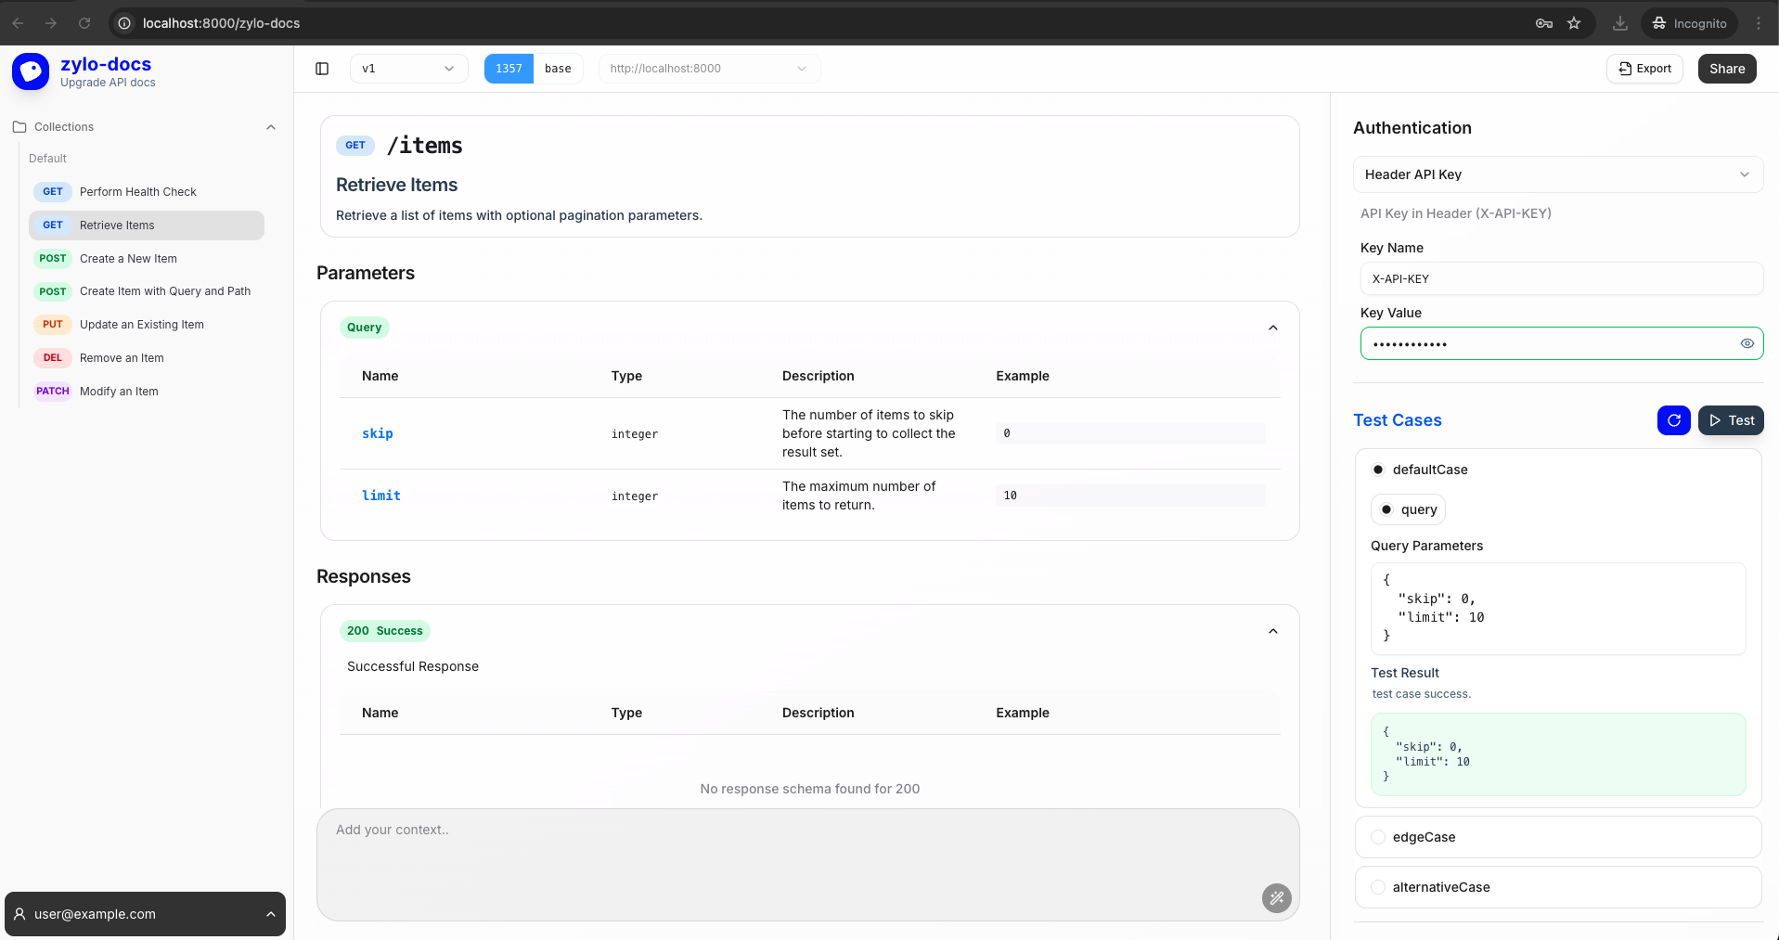Select the query radio option

[1386, 509]
